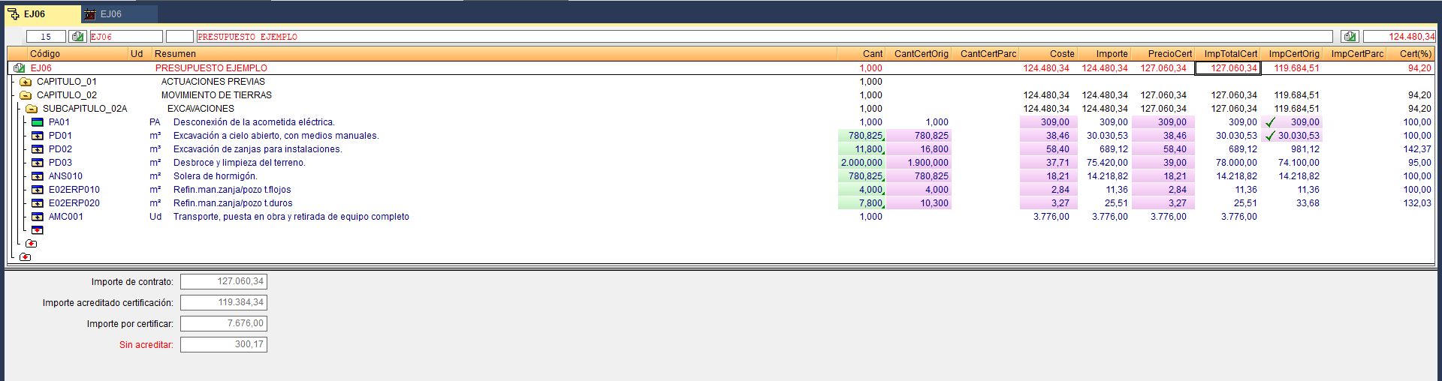
Task: Click the Cert(%) column header
Action: coord(1410,54)
